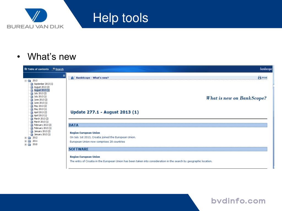Select the 2010 folder icon

(x=29, y=145)
